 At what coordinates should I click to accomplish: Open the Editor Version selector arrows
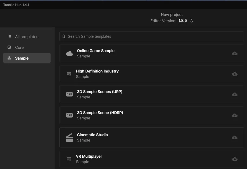191,21
